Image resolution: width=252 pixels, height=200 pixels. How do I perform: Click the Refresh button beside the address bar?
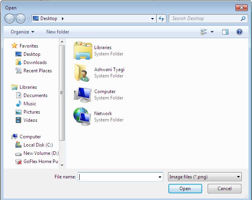point(161,19)
